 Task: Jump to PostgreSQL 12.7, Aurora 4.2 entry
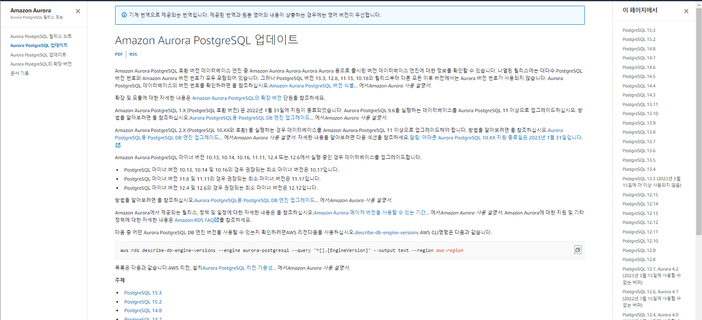(x=652, y=275)
